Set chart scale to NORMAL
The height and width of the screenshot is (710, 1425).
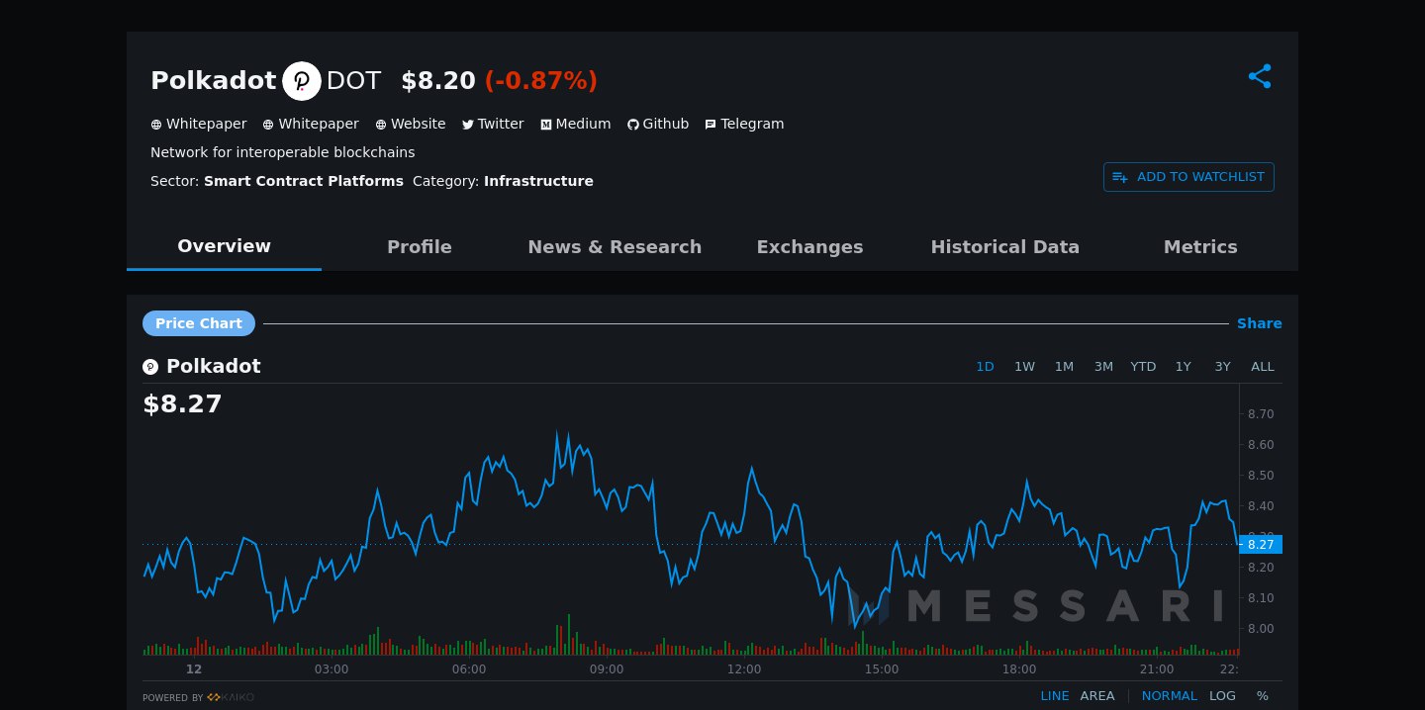click(1169, 696)
